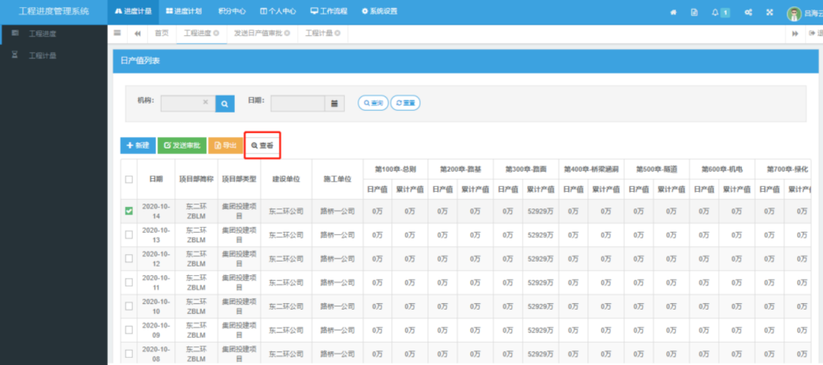Screen dimensions: 823x365
Task: Open 工作流程 top menu
Action: (x=329, y=12)
